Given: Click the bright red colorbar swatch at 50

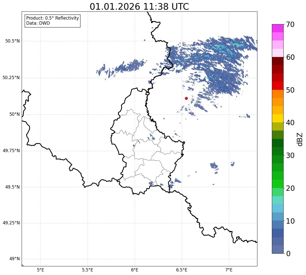Looking at the screenshot, I should click(277, 86).
